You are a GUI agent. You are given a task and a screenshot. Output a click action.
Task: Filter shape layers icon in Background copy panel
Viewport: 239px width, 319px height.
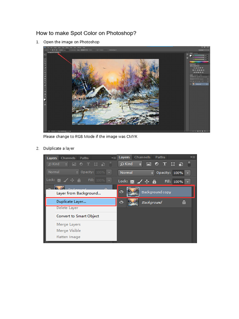click(x=173, y=164)
